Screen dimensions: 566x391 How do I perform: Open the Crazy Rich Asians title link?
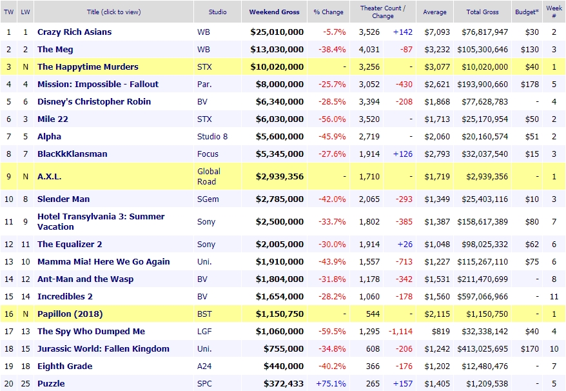coord(74,32)
